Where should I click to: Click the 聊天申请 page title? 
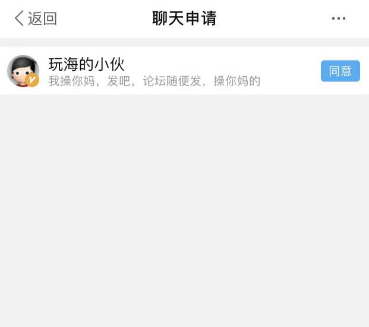(184, 18)
